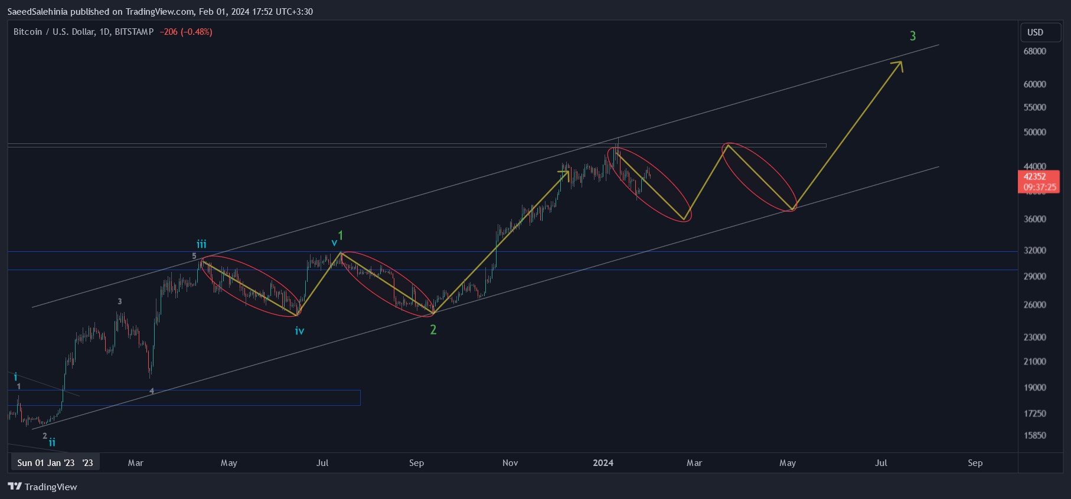
Task: Click the Sep 2023 time axis label
Action: coord(416,463)
